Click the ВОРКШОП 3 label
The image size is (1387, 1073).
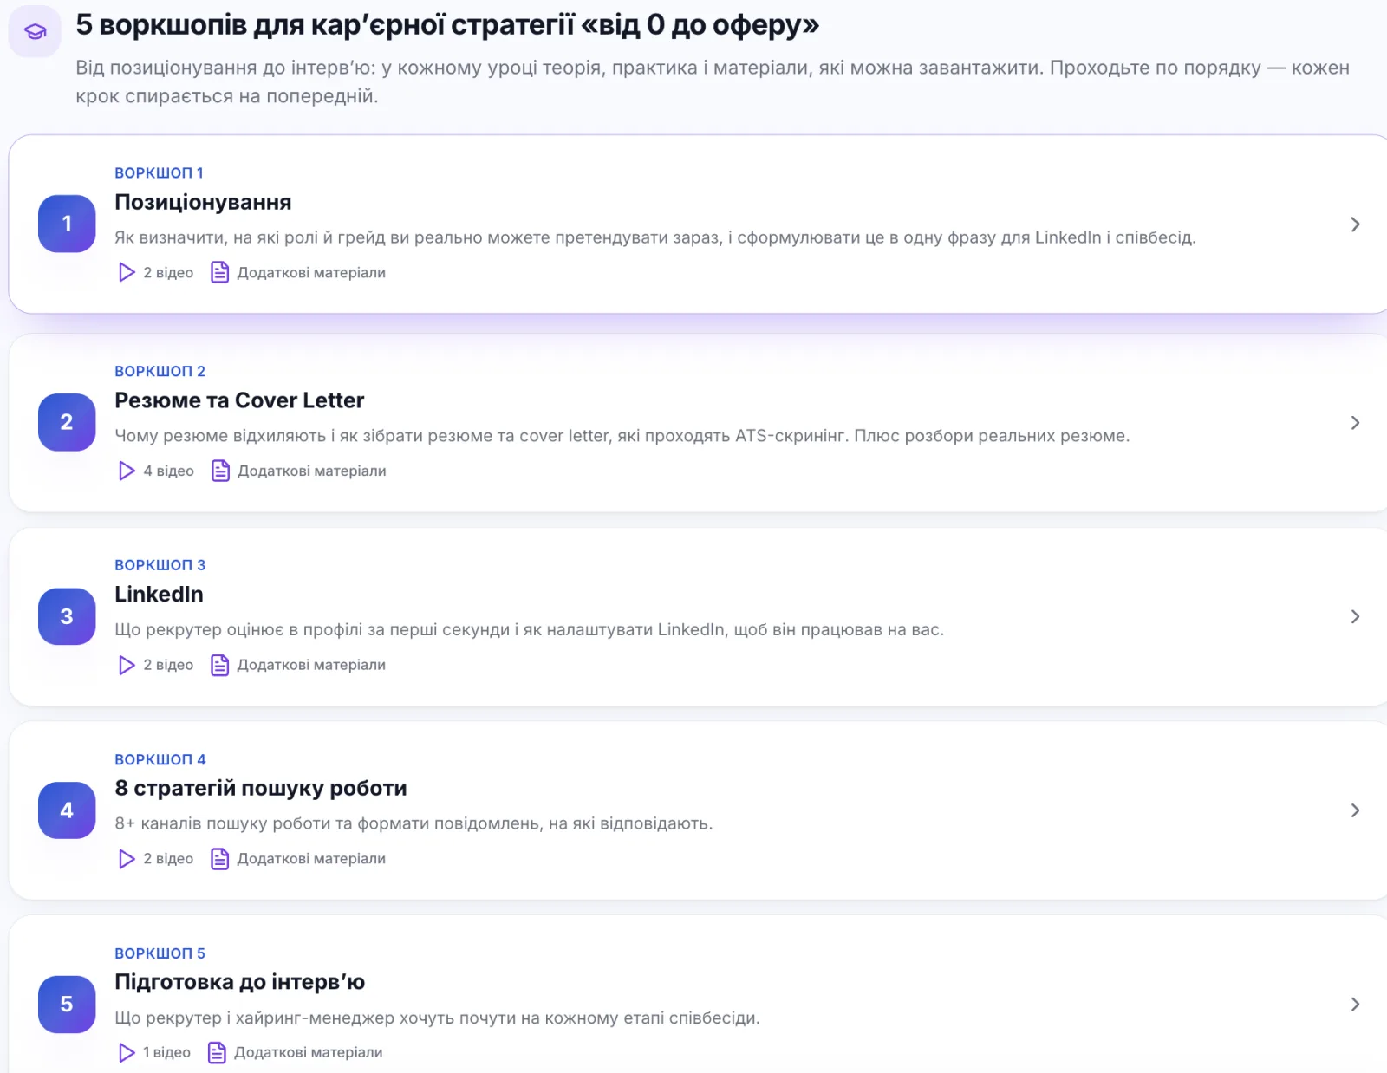coord(160,565)
